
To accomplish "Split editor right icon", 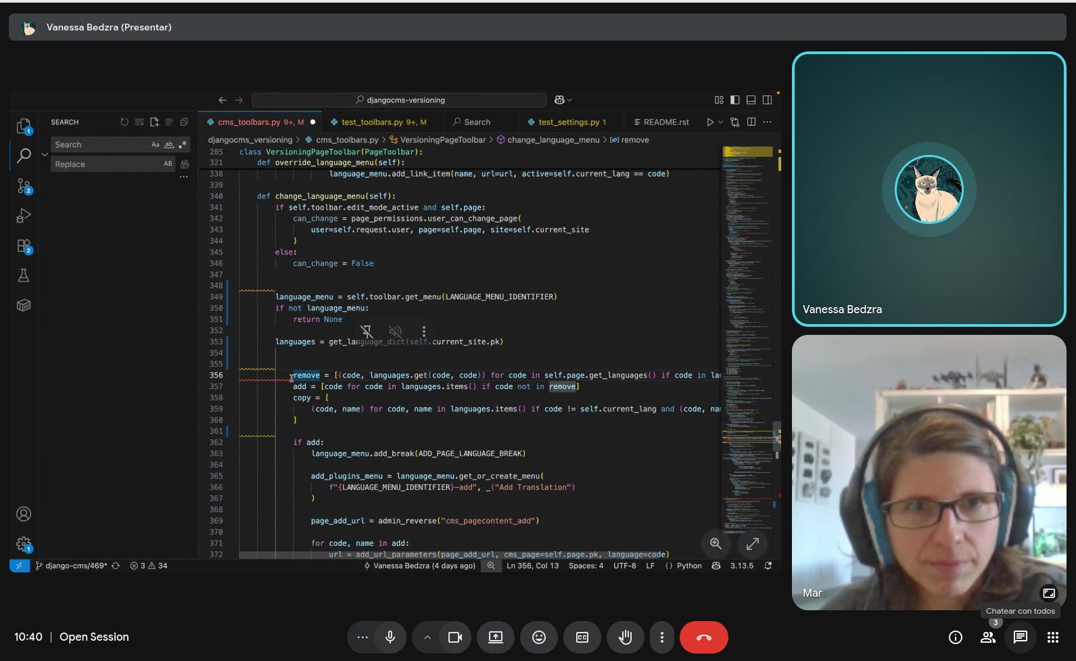I will pos(751,122).
